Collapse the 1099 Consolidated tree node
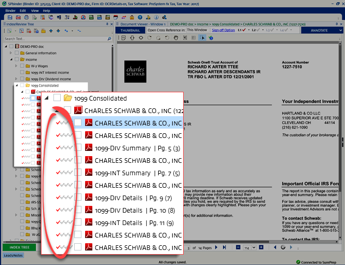345x265 pixels. click(47, 98)
